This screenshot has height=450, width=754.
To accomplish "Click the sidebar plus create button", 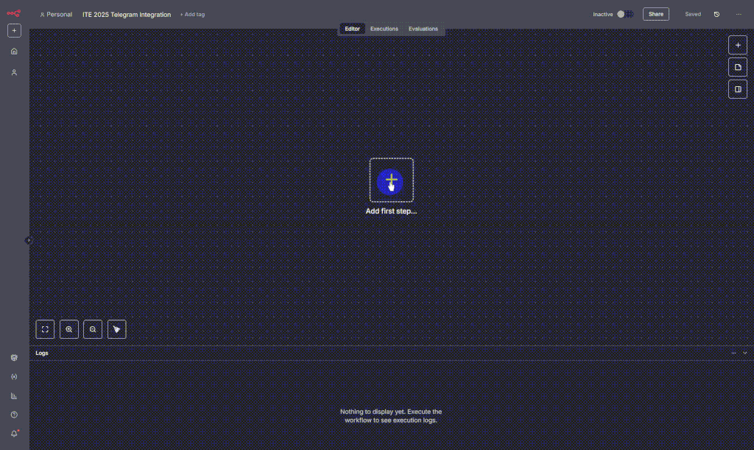I will click(14, 31).
